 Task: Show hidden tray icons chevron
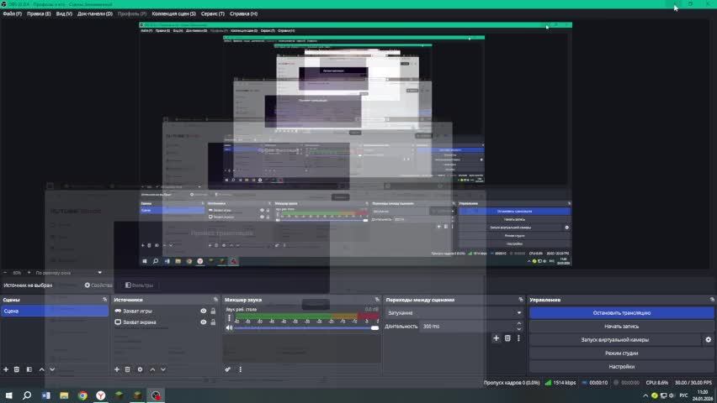pos(645,395)
